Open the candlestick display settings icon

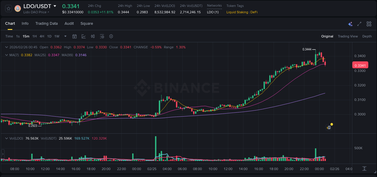[x=93, y=36]
